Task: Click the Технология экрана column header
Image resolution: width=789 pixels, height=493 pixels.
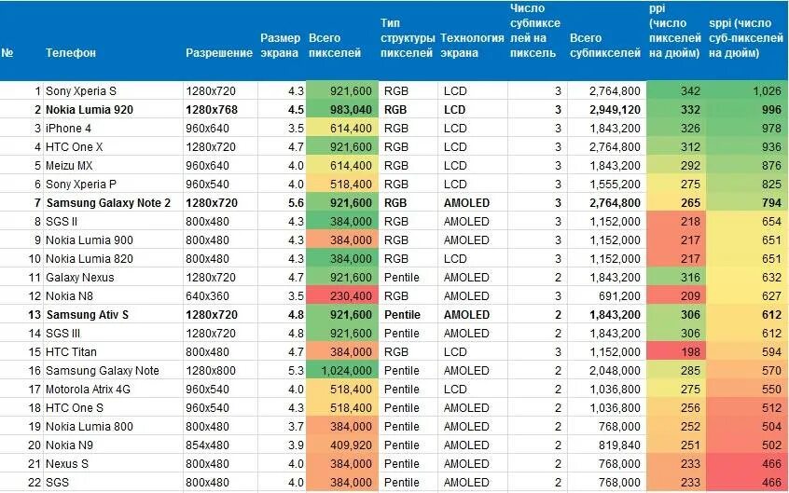Action: [472, 46]
